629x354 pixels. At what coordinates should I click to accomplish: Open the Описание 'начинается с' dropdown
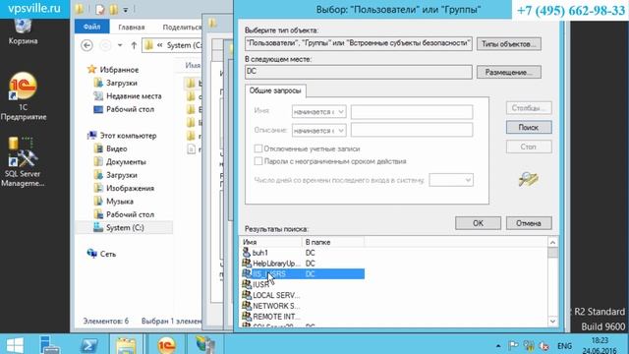coord(318,131)
